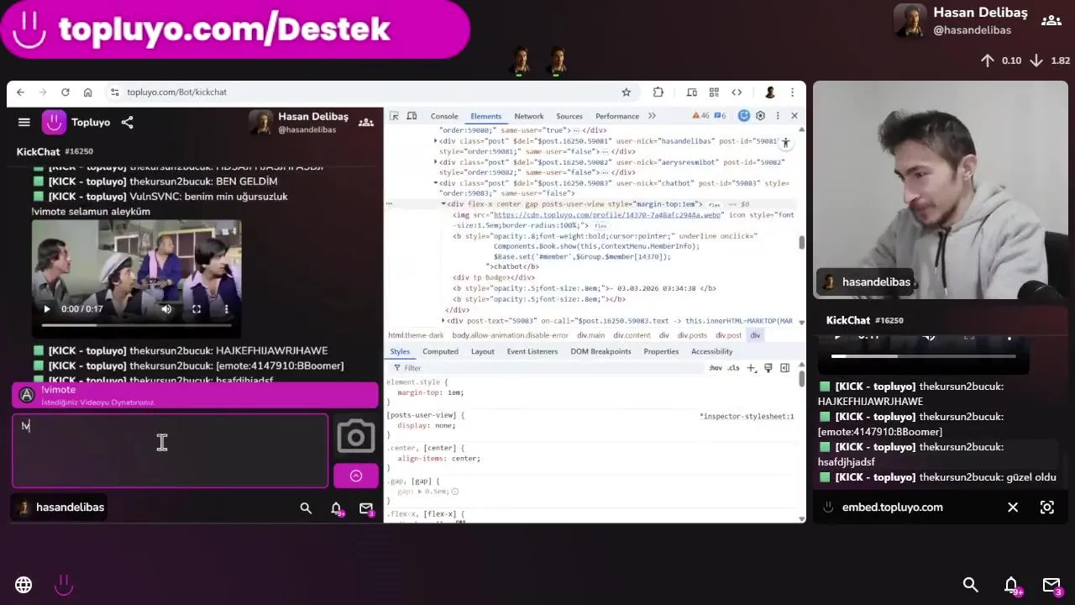Viewport: 1075px width, 605px height.
Task: Collapse the flex-x posts-user-view div
Action: tap(443, 204)
